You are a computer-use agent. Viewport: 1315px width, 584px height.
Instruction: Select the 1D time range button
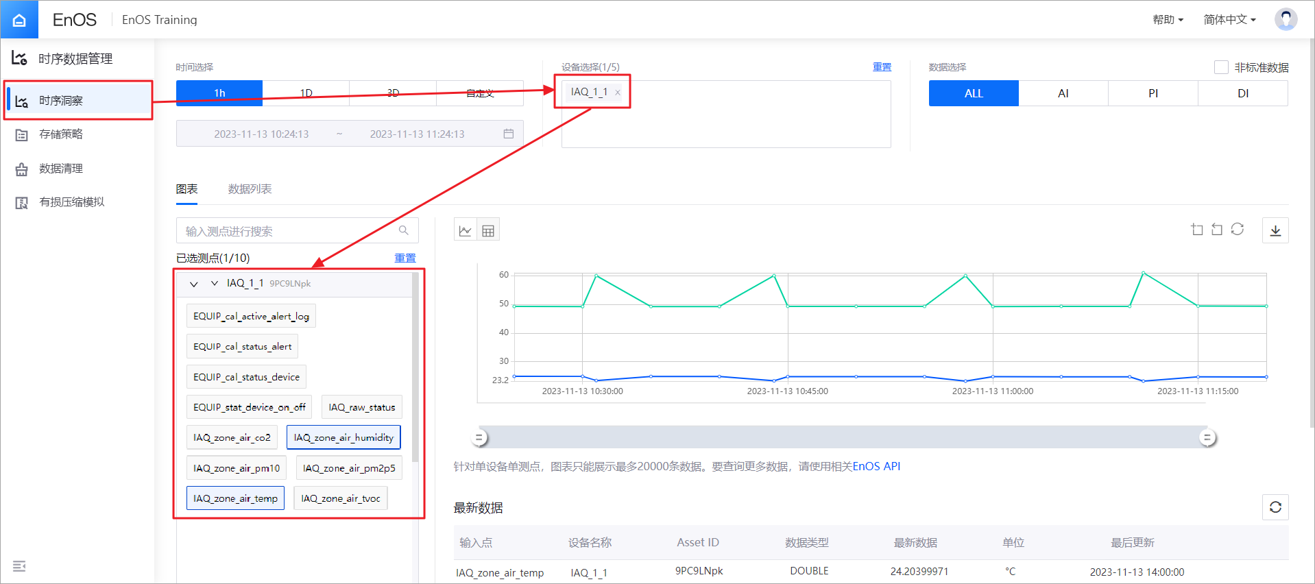pyautogui.click(x=306, y=93)
